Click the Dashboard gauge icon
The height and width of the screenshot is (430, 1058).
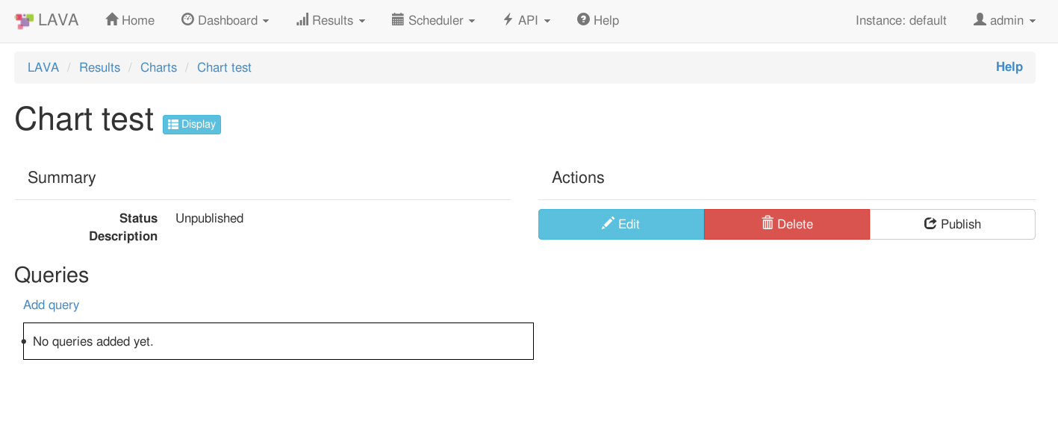pyautogui.click(x=187, y=19)
